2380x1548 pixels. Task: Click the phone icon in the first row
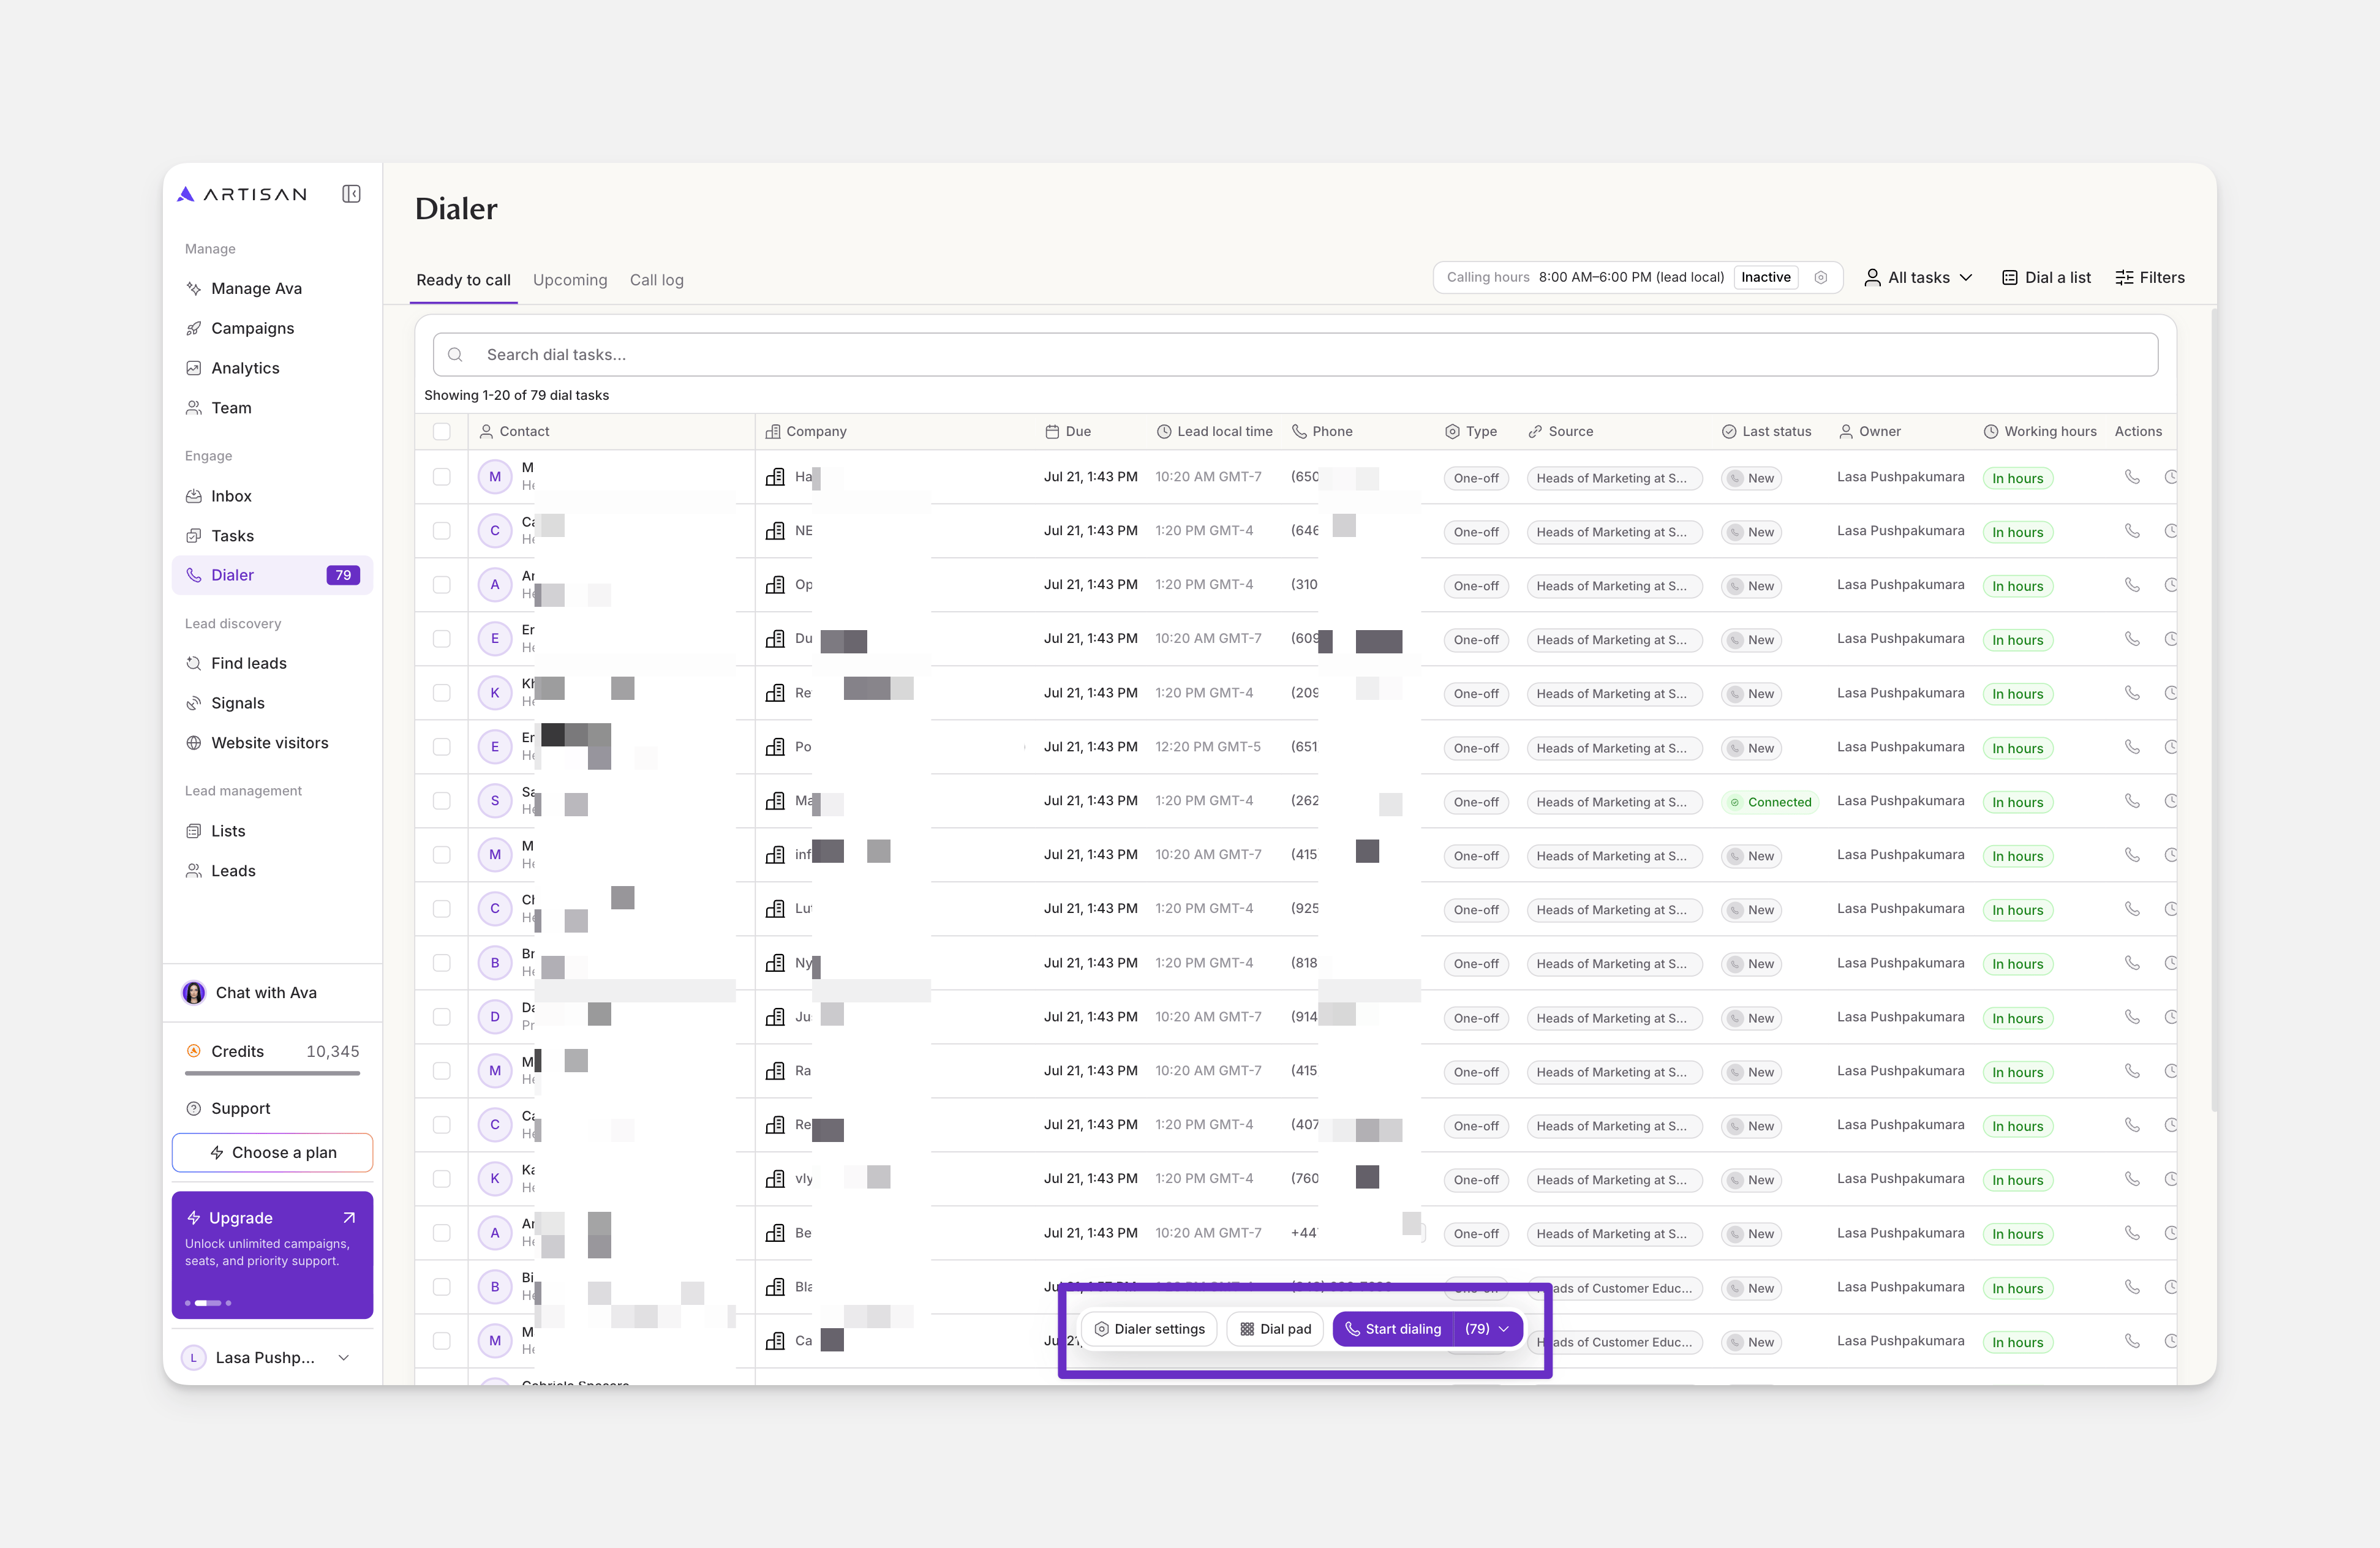[2132, 477]
